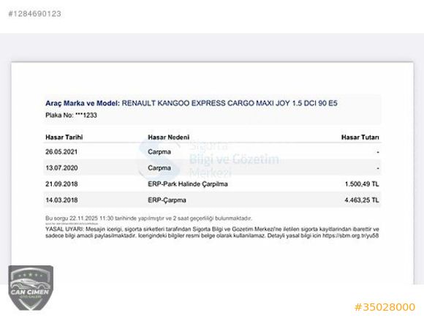Select the vehicle model RENAULT KANGOO EXPRESS text
This screenshot has height=318, width=424.
(x=230, y=103)
